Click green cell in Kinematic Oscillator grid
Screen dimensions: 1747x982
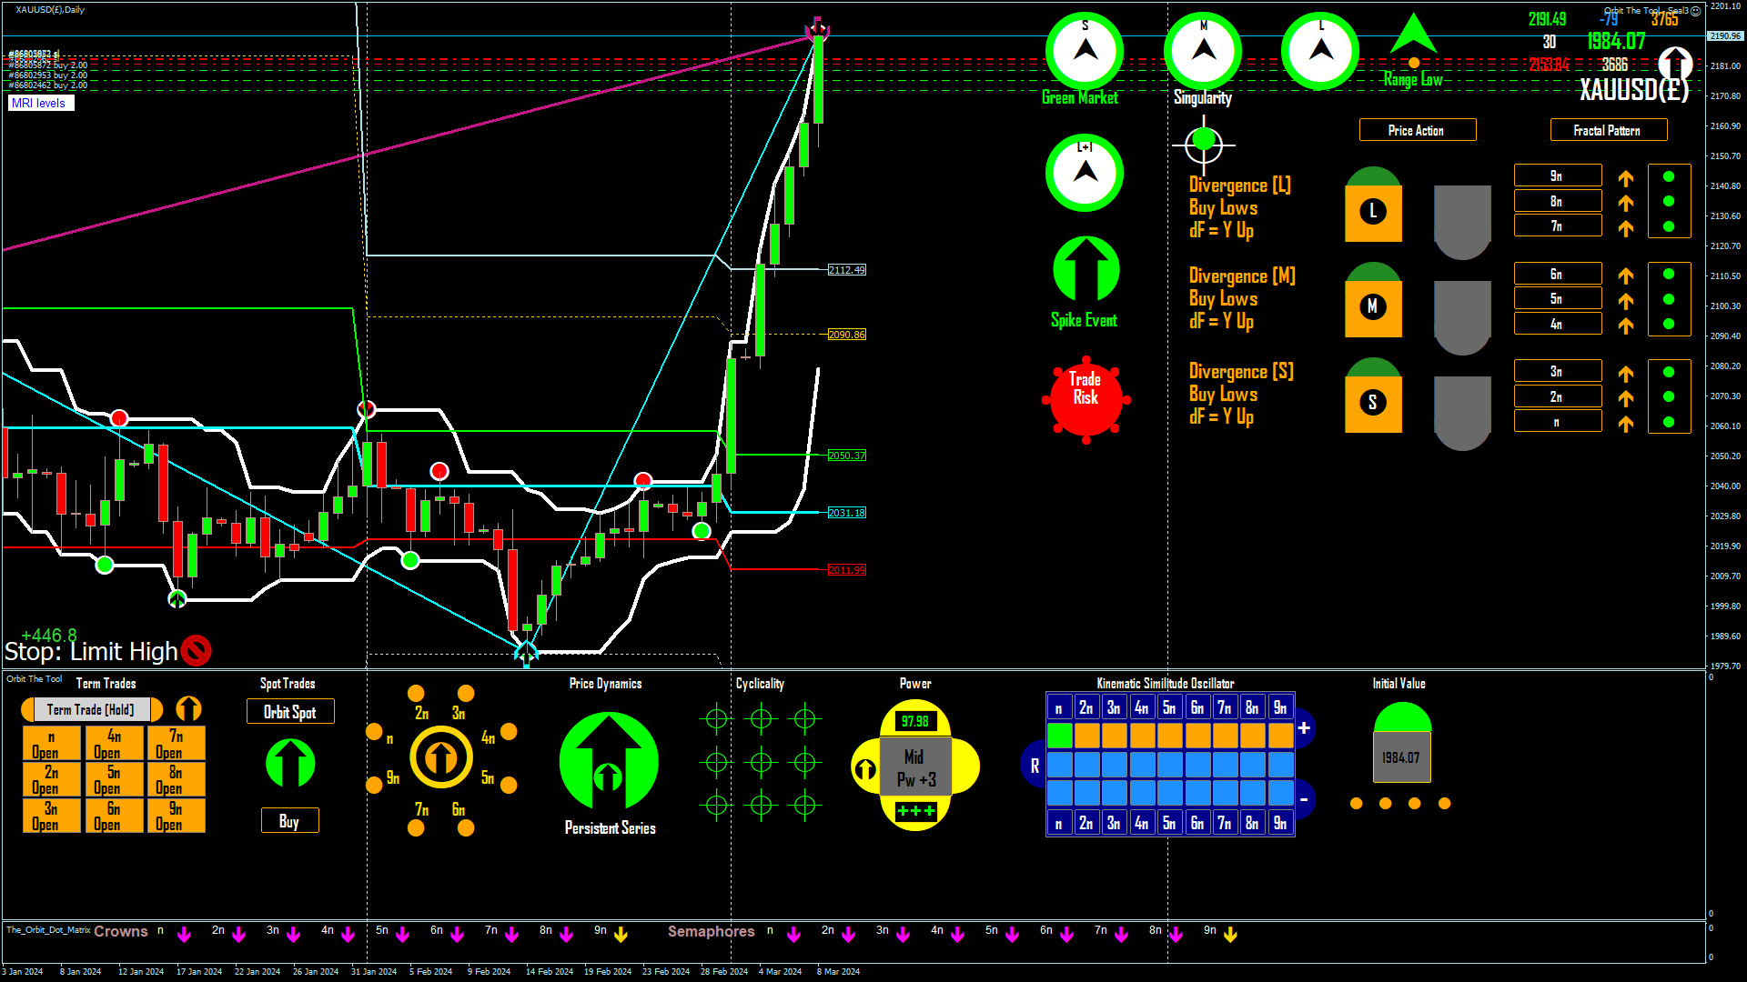tap(1059, 735)
